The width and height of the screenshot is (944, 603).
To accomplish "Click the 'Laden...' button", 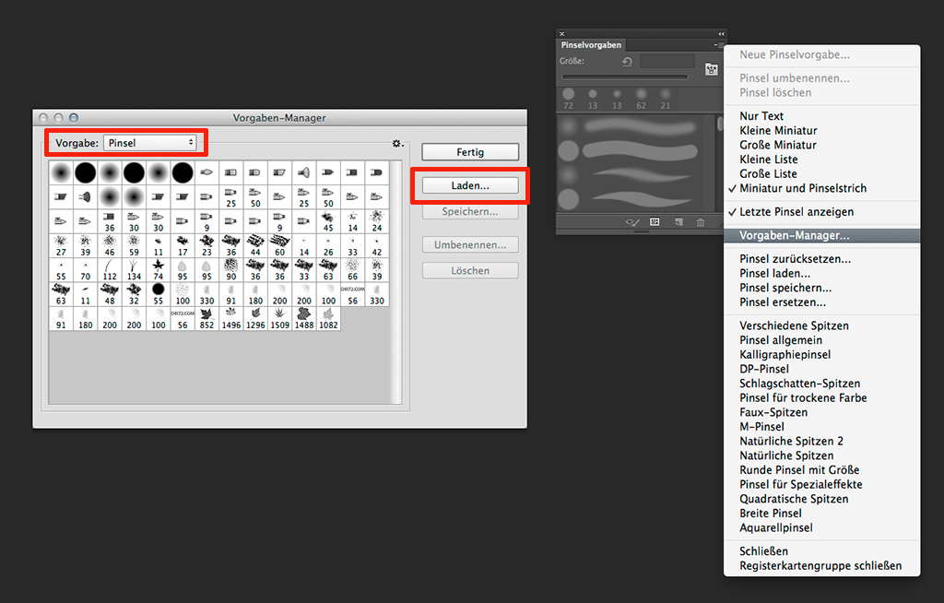I will tap(470, 185).
